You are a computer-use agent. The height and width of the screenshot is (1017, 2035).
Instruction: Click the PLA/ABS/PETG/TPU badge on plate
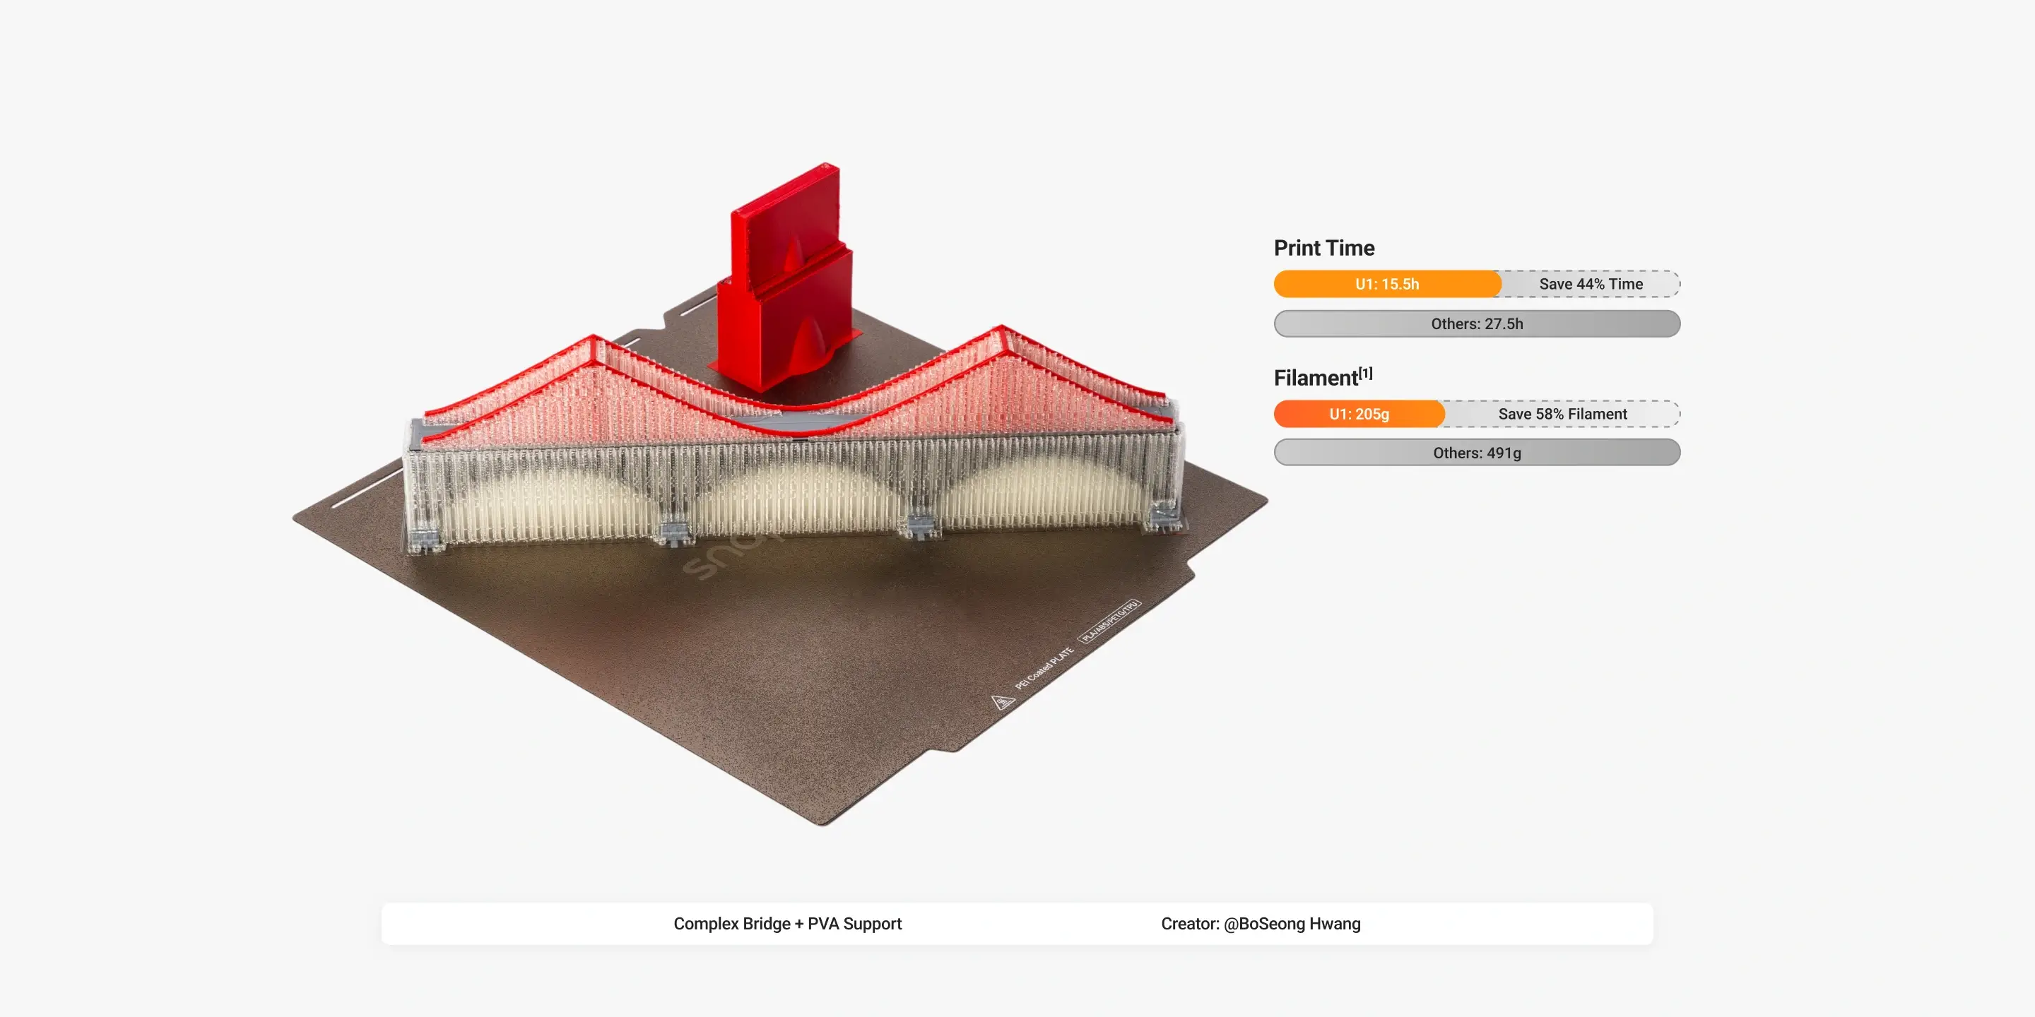(x=1110, y=621)
